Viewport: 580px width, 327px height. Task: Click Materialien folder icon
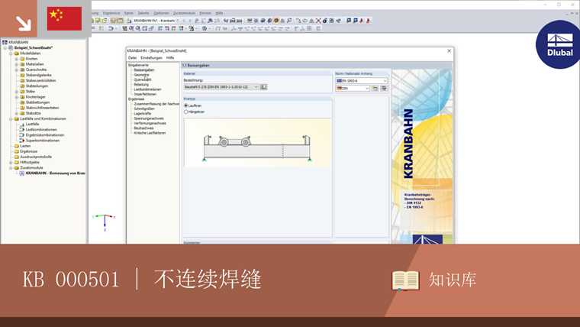coord(22,64)
